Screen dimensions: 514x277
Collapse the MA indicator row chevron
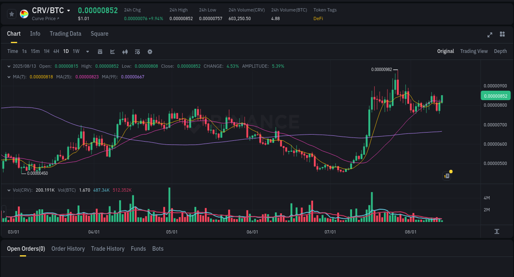[x=9, y=76]
